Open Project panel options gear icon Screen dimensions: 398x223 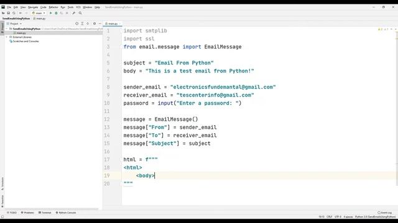[x=95, y=24]
